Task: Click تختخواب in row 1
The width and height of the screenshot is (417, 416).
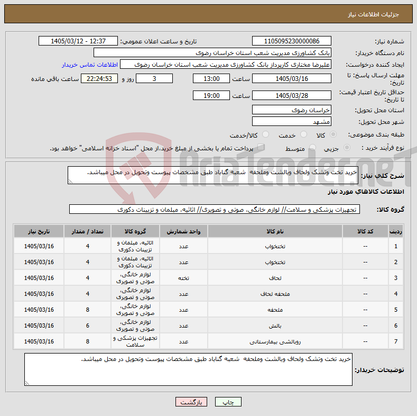Action: 275,246
